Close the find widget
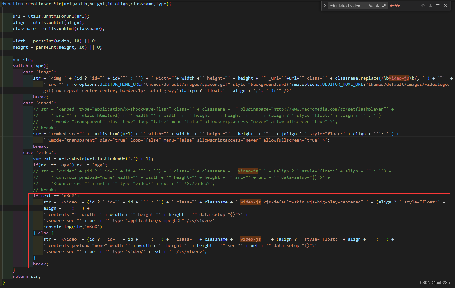Screen dimensions: 455x288 [446, 6]
